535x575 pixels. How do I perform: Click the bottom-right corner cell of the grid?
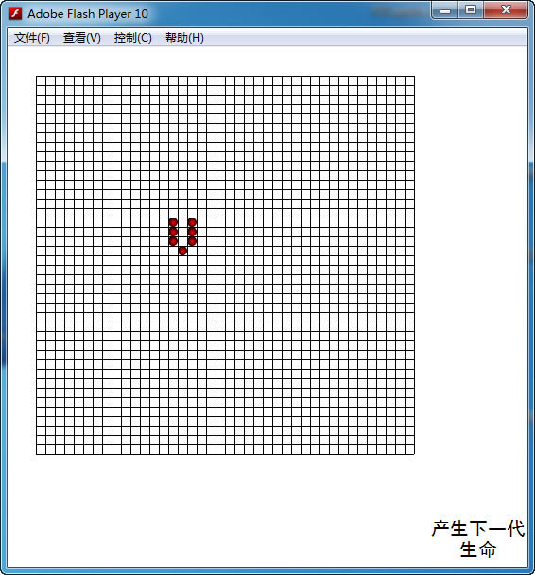tap(409, 449)
